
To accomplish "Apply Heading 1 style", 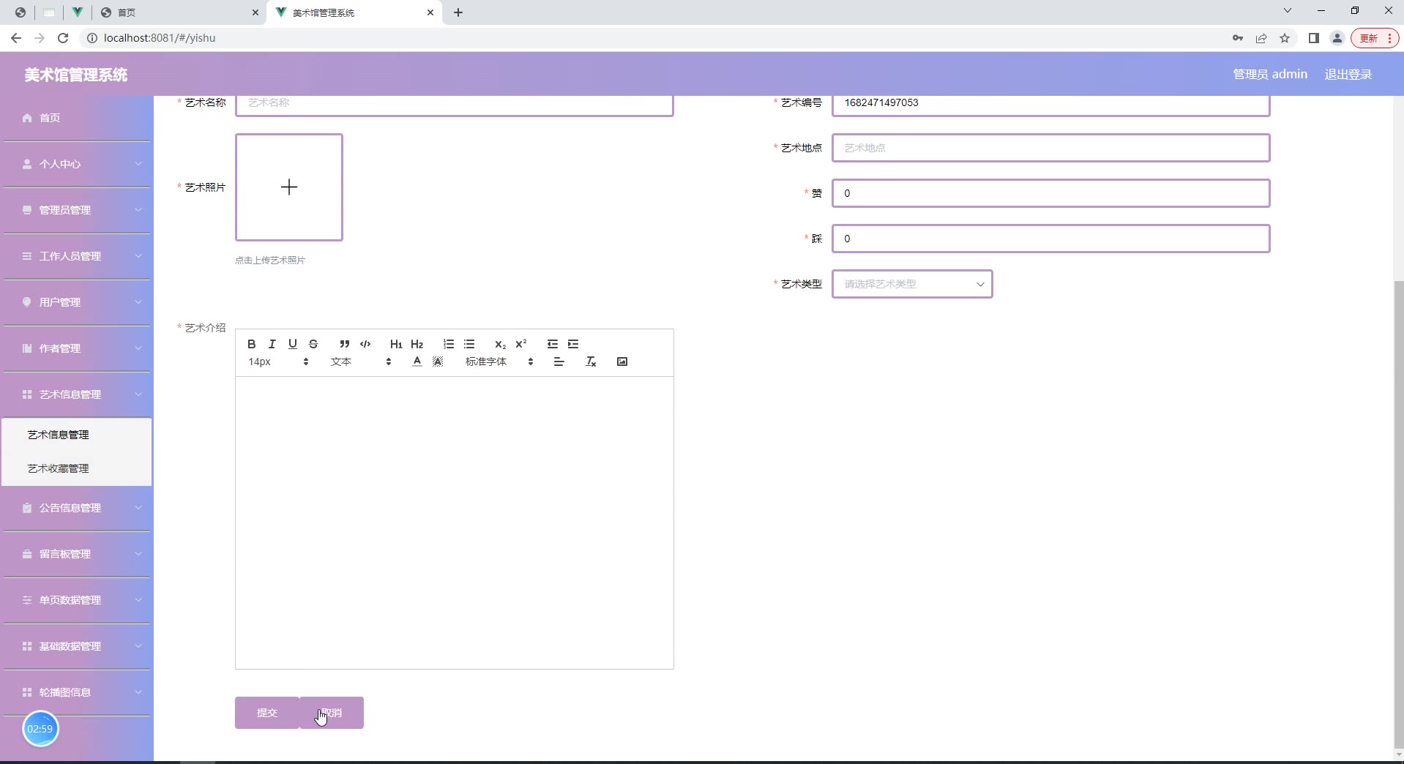I will 396,344.
